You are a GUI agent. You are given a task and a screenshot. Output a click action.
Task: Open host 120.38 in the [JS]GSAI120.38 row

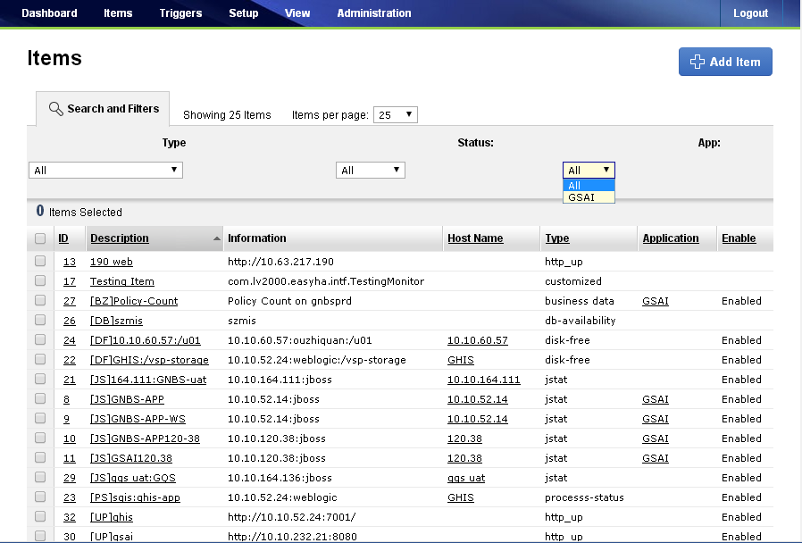(x=465, y=458)
